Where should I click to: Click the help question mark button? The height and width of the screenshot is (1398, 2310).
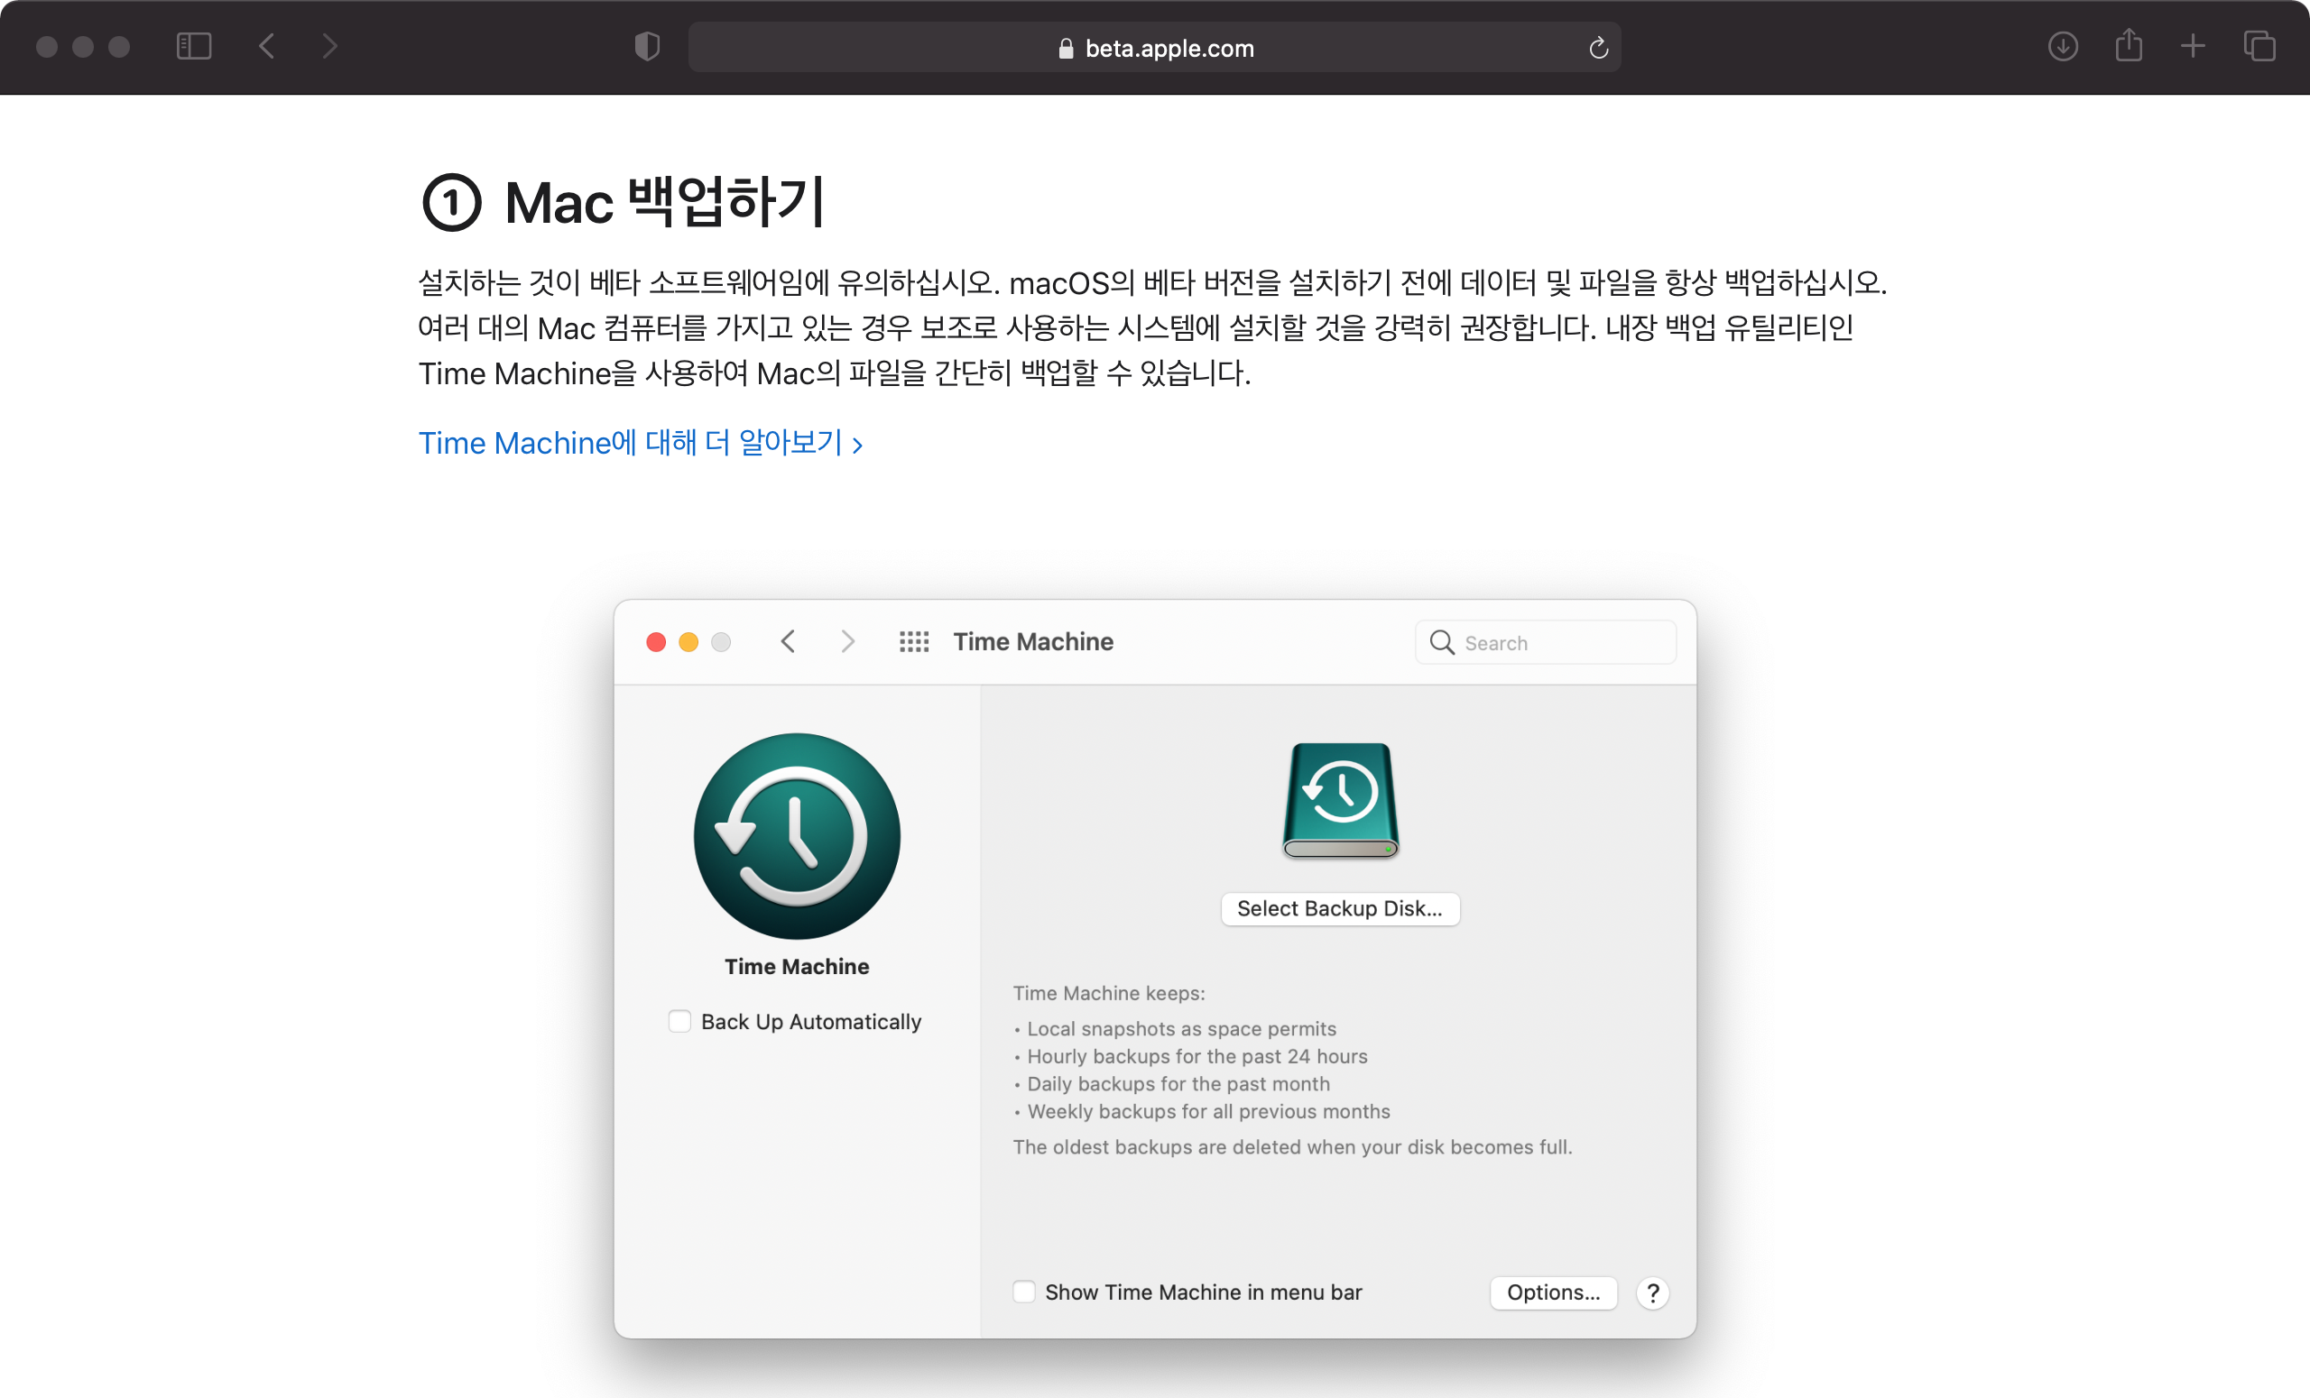[1652, 1293]
